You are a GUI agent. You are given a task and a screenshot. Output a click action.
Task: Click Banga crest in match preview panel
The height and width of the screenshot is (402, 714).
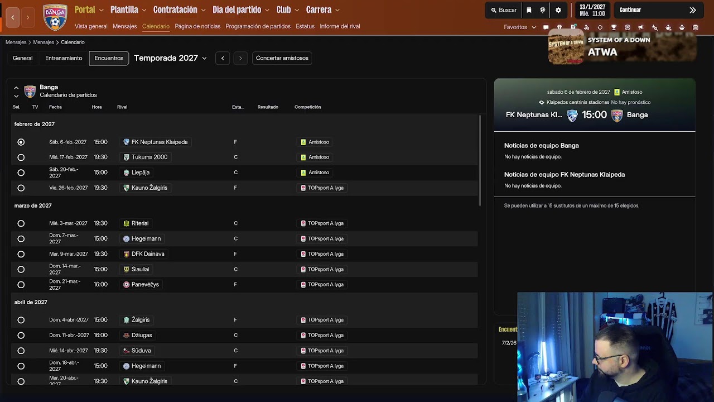pos(617,115)
